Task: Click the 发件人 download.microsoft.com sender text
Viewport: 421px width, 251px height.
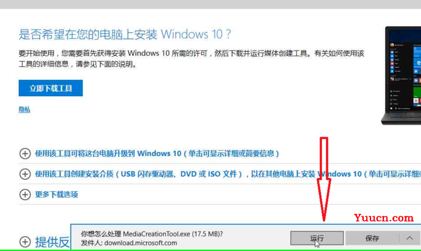Action: point(129,243)
